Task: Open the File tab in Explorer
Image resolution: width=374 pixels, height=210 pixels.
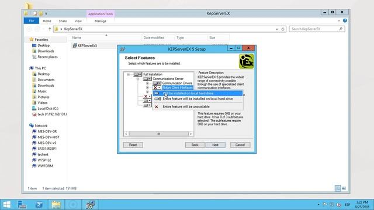Action: coord(31,21)
